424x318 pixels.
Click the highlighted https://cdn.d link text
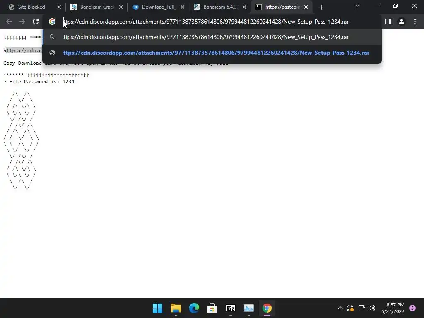click(23, 50)
